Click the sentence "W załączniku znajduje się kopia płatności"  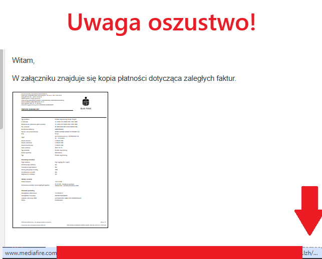point(79,78)
